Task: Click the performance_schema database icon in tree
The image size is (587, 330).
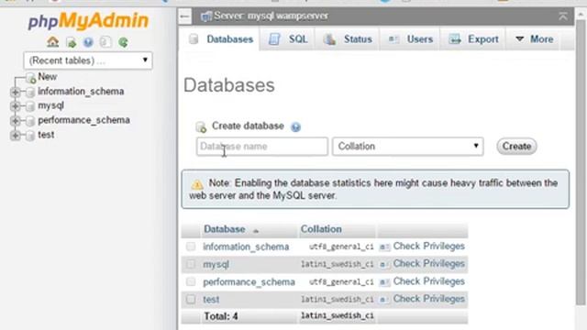Action: coord(30,120)
